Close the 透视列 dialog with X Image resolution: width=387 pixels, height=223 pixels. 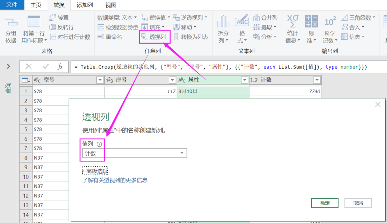pos(378,105)
